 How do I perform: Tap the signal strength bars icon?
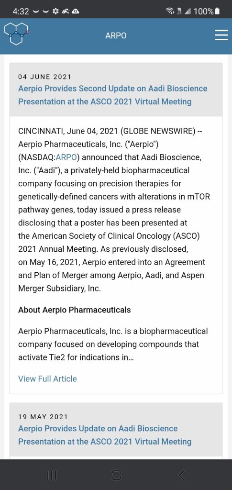point(188,12)
